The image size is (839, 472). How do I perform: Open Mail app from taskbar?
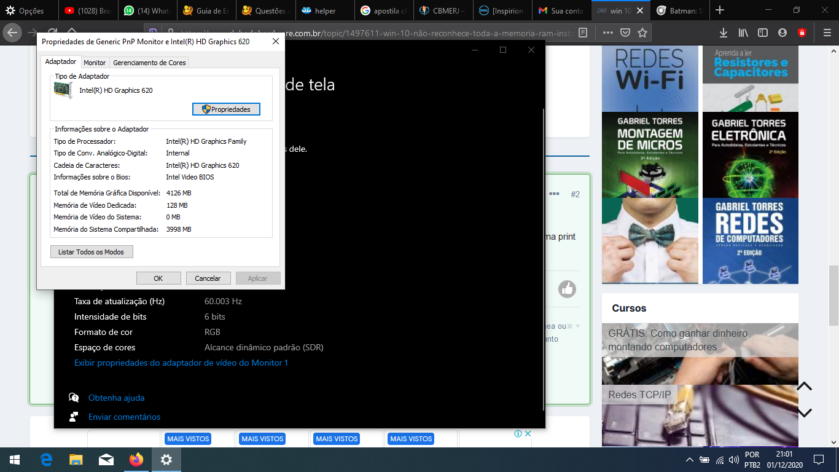[106, 460]
